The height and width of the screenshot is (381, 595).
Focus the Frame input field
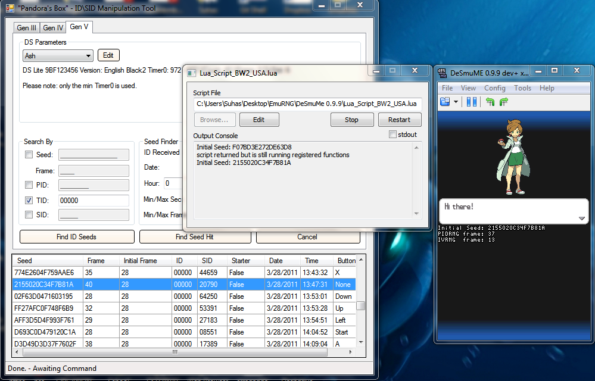[94, 171]
